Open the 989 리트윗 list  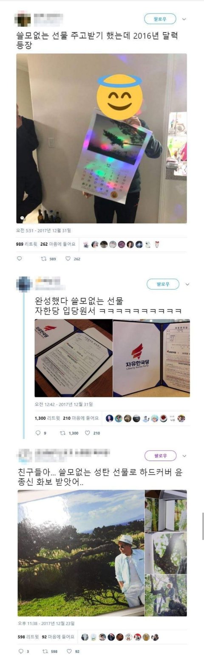[27, 244]
